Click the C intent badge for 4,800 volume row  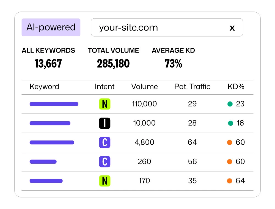tap(105, 142)
